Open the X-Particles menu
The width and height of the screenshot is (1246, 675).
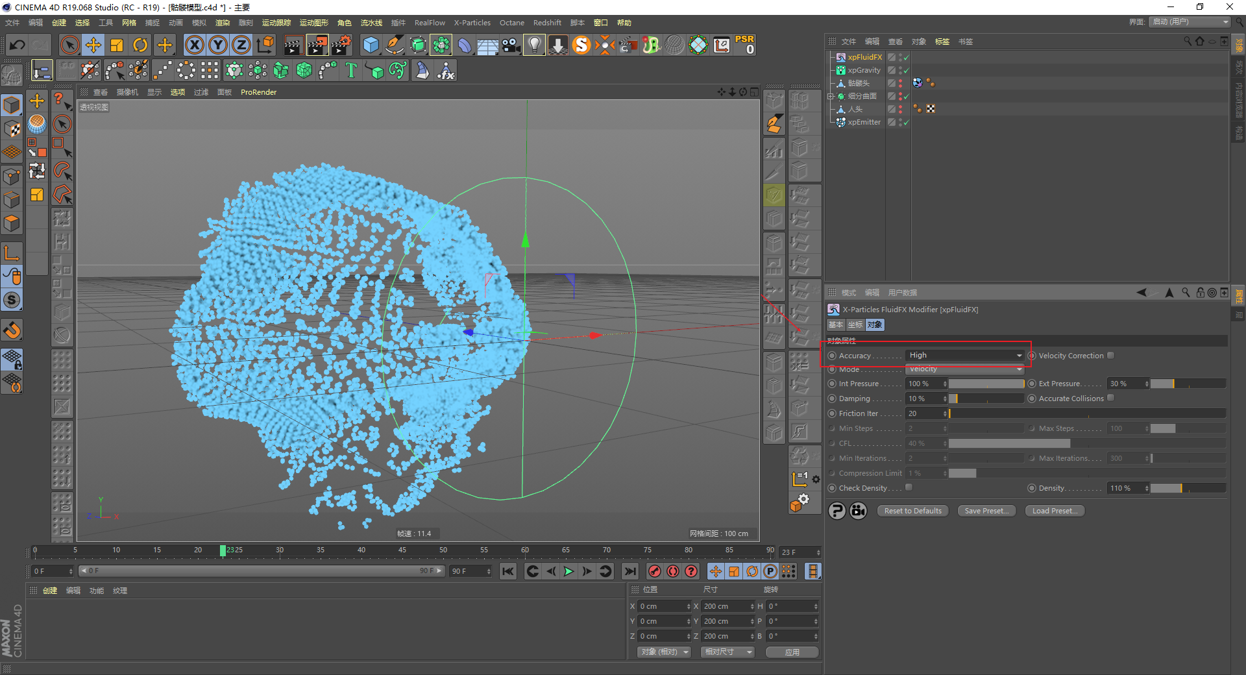coord(472,23)
